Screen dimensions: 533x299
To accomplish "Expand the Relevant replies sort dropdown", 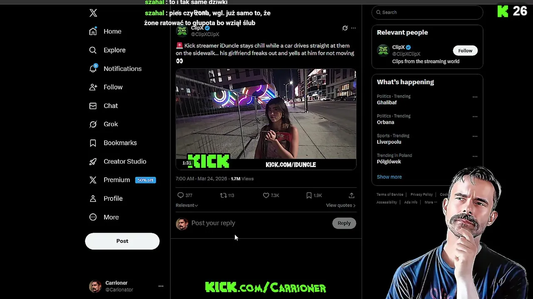I will pos(187,205).
